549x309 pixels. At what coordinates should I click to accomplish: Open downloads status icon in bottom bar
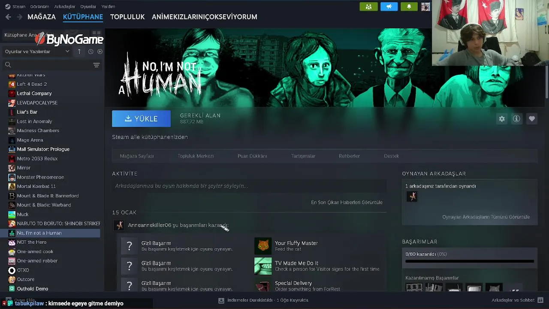point(221,300)
